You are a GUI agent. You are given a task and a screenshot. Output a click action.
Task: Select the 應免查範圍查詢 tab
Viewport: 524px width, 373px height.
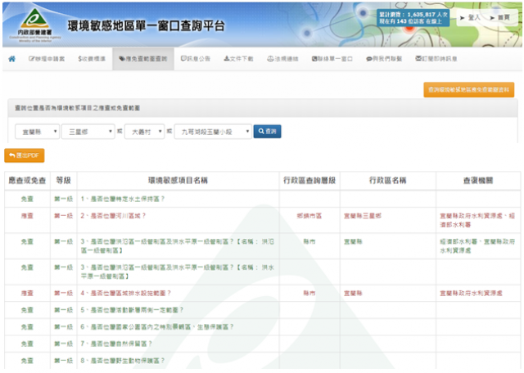point(143,59)
